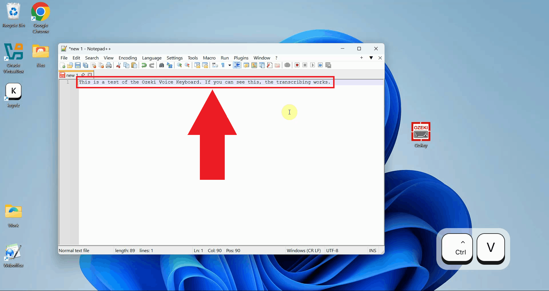
Task: Open the tab list dropdown near the tab bar
Action: [371, 58]
